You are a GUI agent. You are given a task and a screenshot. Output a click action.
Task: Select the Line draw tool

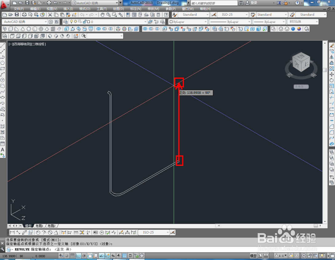pyautogui.click(x=2, y=46)
